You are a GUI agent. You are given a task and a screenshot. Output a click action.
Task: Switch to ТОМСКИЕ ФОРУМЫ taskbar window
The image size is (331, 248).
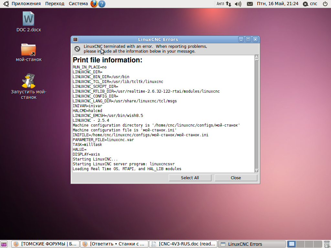tap(45, 244)
